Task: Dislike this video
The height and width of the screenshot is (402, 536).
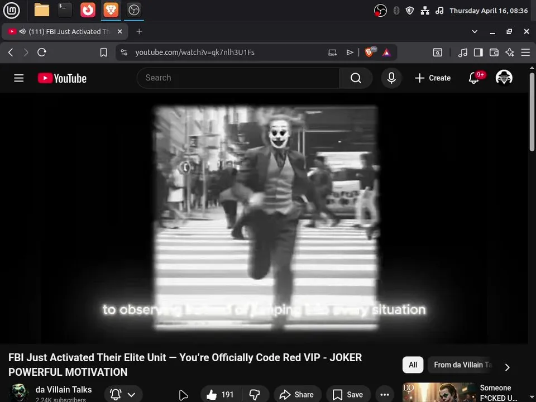Action: coord(255,395)
